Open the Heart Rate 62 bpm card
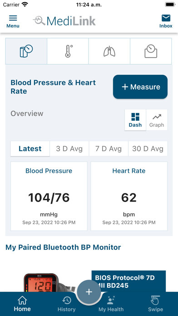 coord(129,196)
